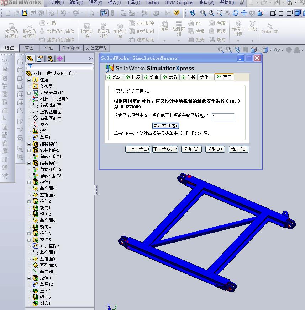The height and width of the screenshot is (310, 305).
Task: Select 材质 <未指定> in feature tree
Action: 50,99
